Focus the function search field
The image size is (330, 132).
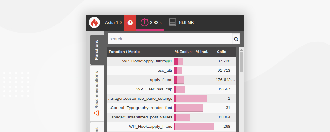170,39
